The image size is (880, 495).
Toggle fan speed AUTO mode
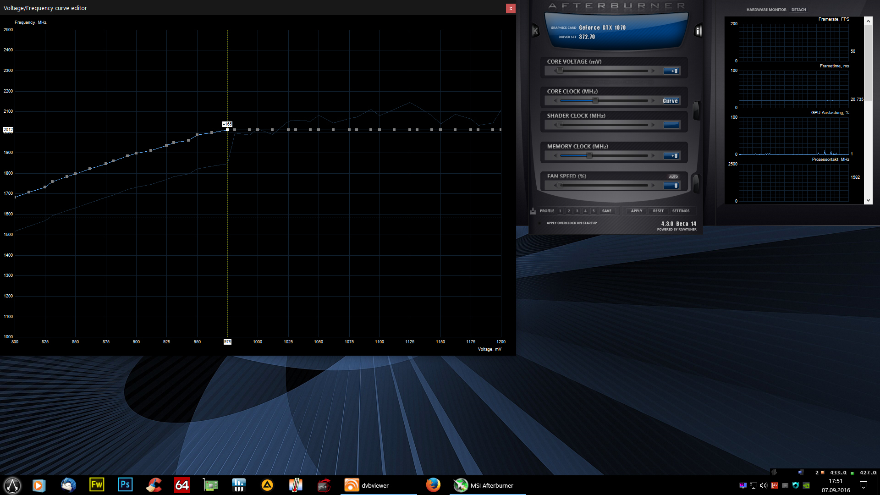pos(673,176)
